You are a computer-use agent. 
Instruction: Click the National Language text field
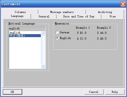pyautogui.click(x=27, y=28)
